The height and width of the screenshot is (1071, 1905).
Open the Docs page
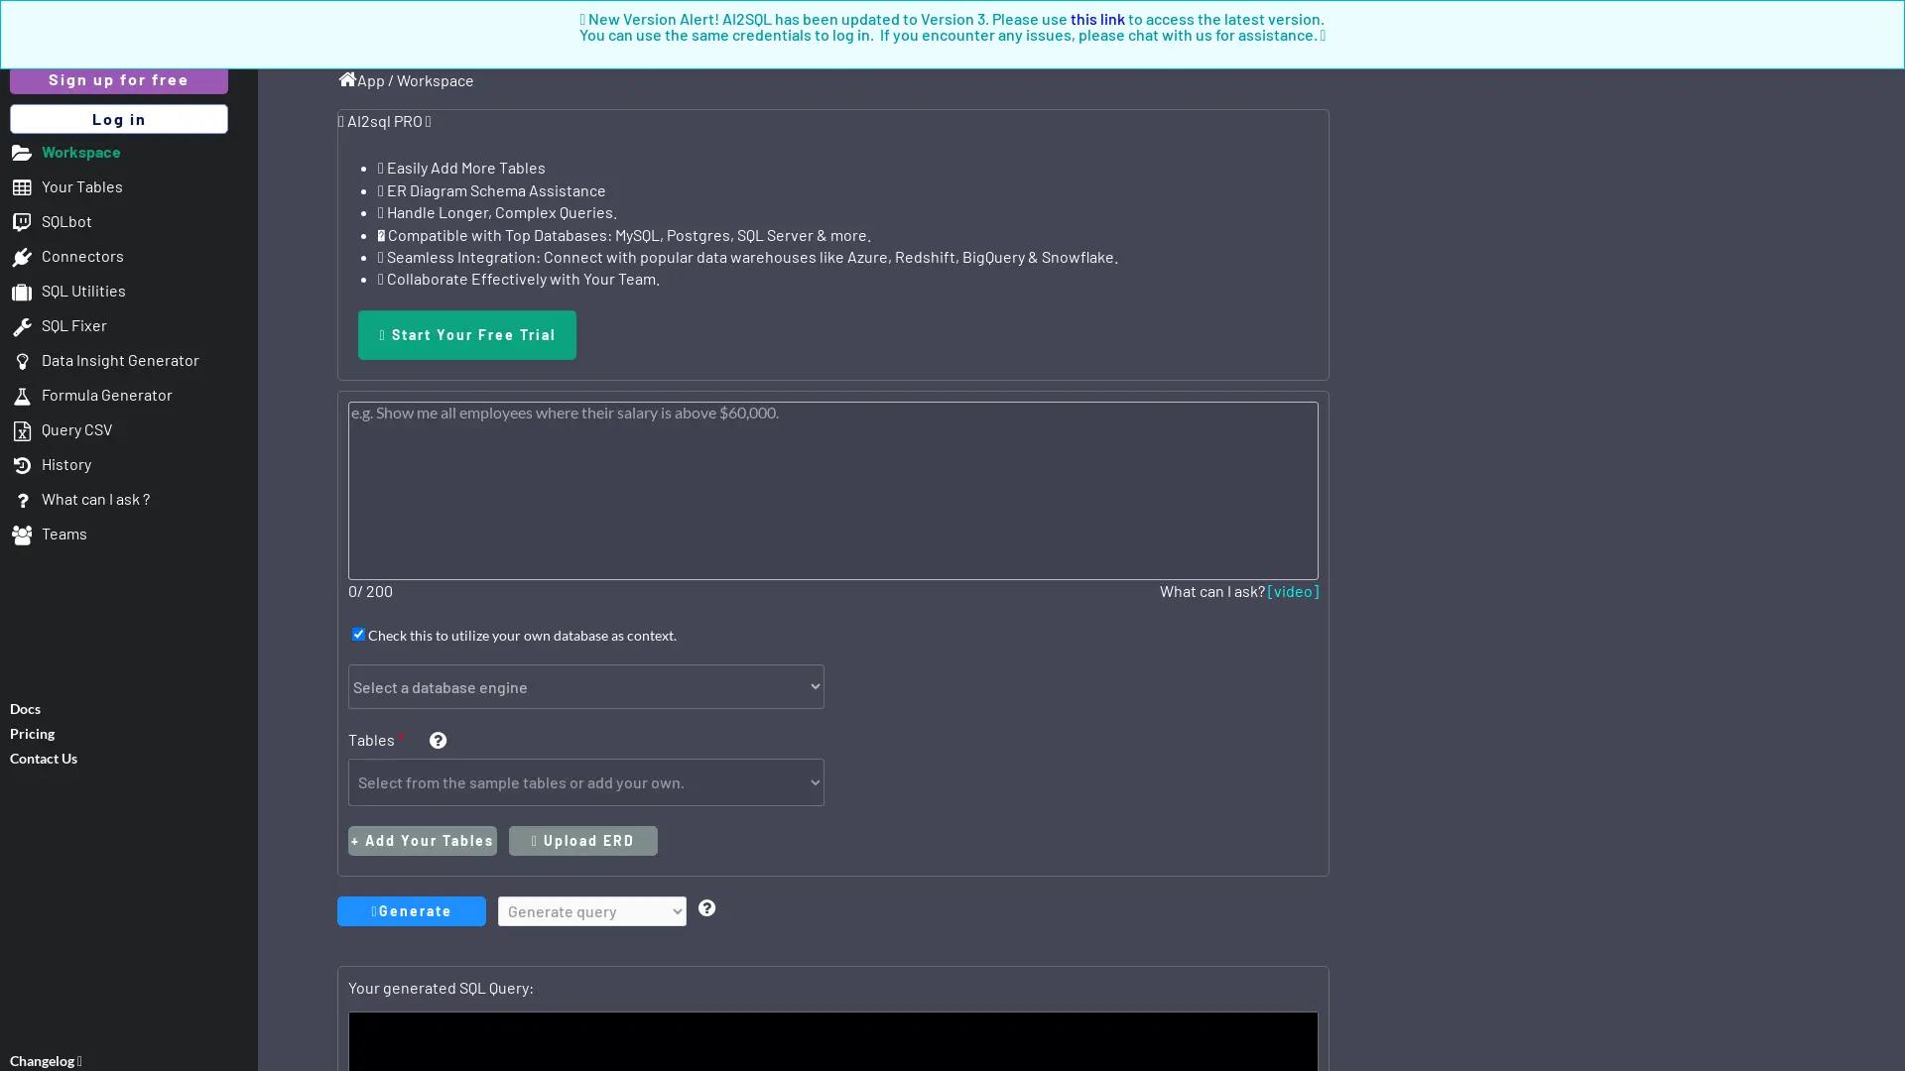tap(25, 708)
